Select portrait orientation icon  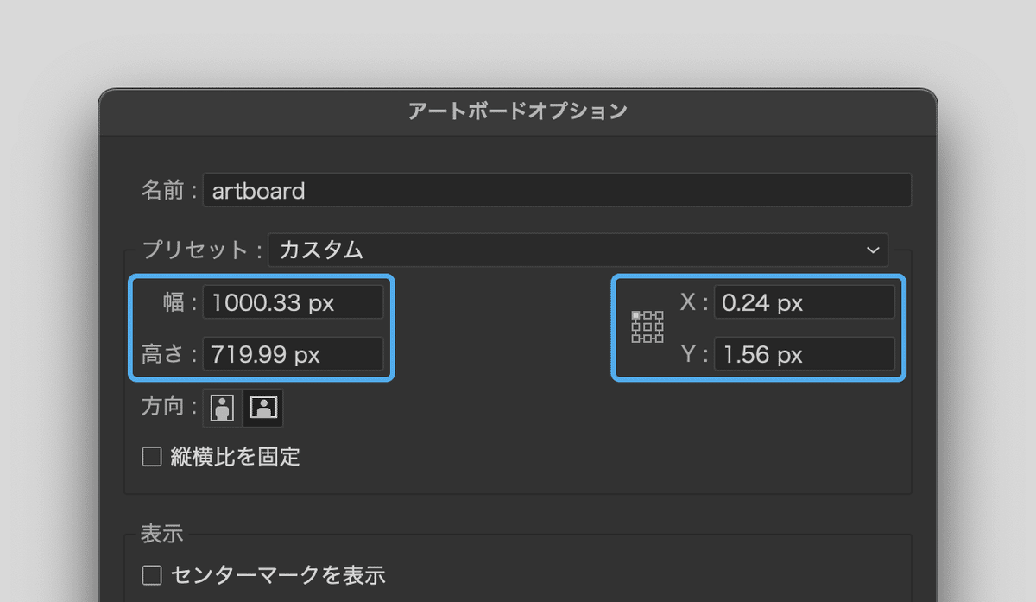tap(223, 408)
